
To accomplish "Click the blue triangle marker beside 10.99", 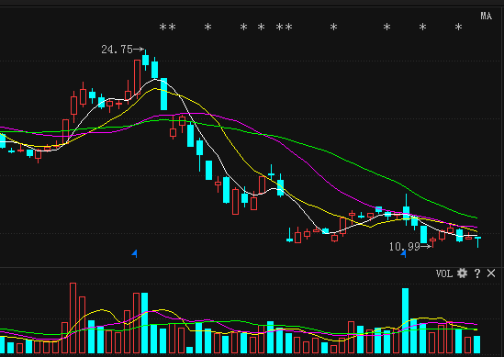I will pos(404,254).
